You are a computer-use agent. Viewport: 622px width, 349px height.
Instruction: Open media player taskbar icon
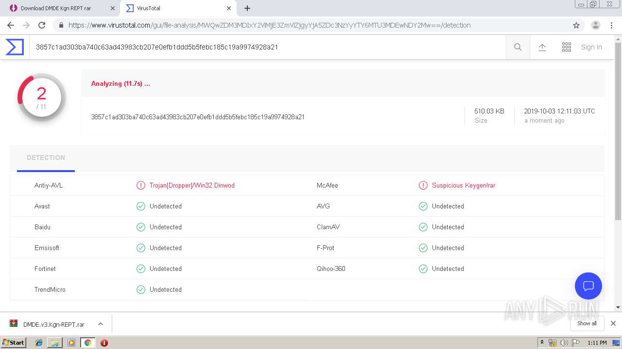(71, 343)
